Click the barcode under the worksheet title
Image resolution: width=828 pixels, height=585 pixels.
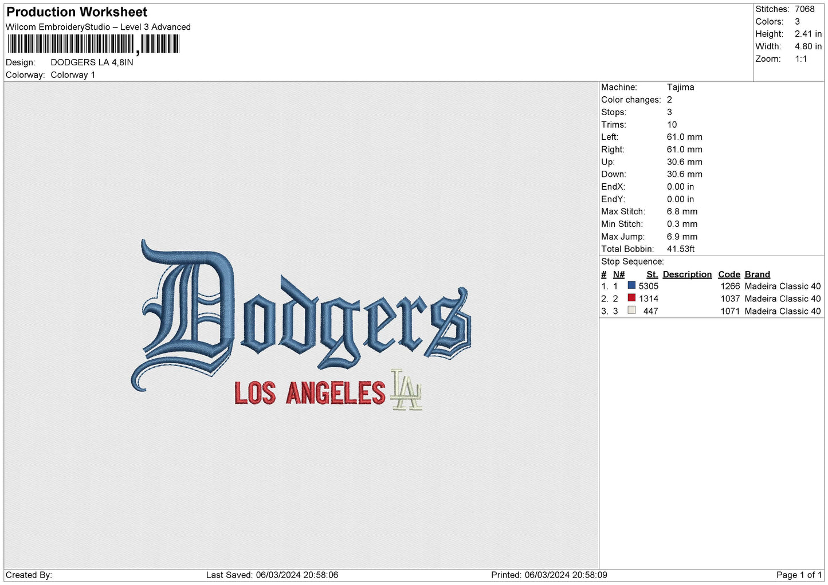[x=93, y=44]
